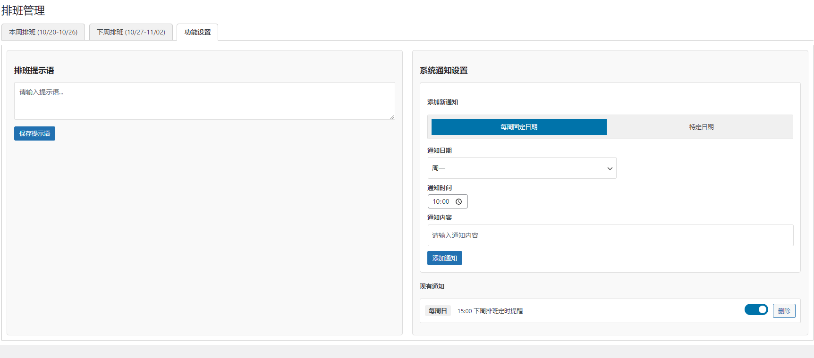Click the clock icon in time field
This screenshot has width=814, height=358.
pyautogui.click(x=458, y=202)
